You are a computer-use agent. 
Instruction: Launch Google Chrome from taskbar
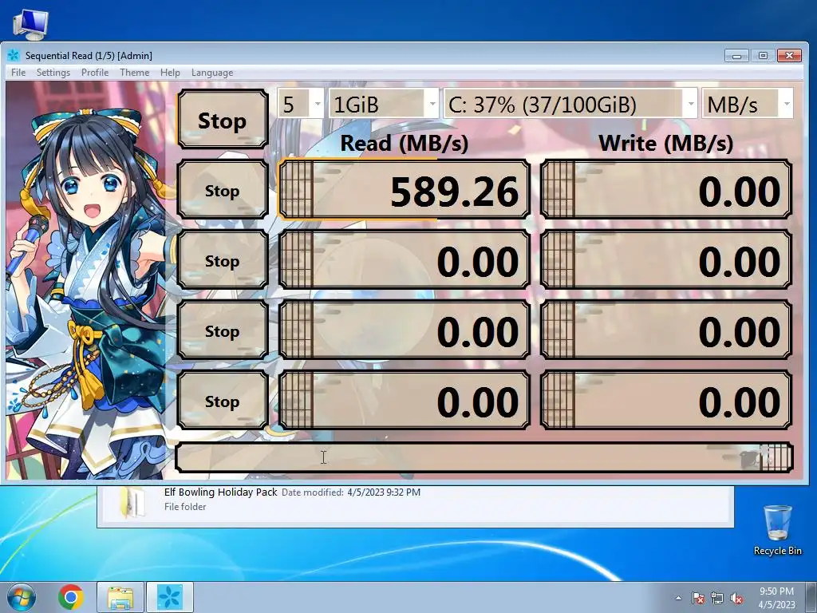[71, 597]
